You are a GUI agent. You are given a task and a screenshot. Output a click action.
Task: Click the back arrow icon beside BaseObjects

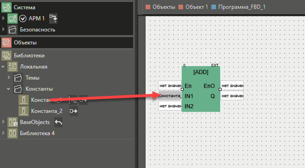[58, 122]
